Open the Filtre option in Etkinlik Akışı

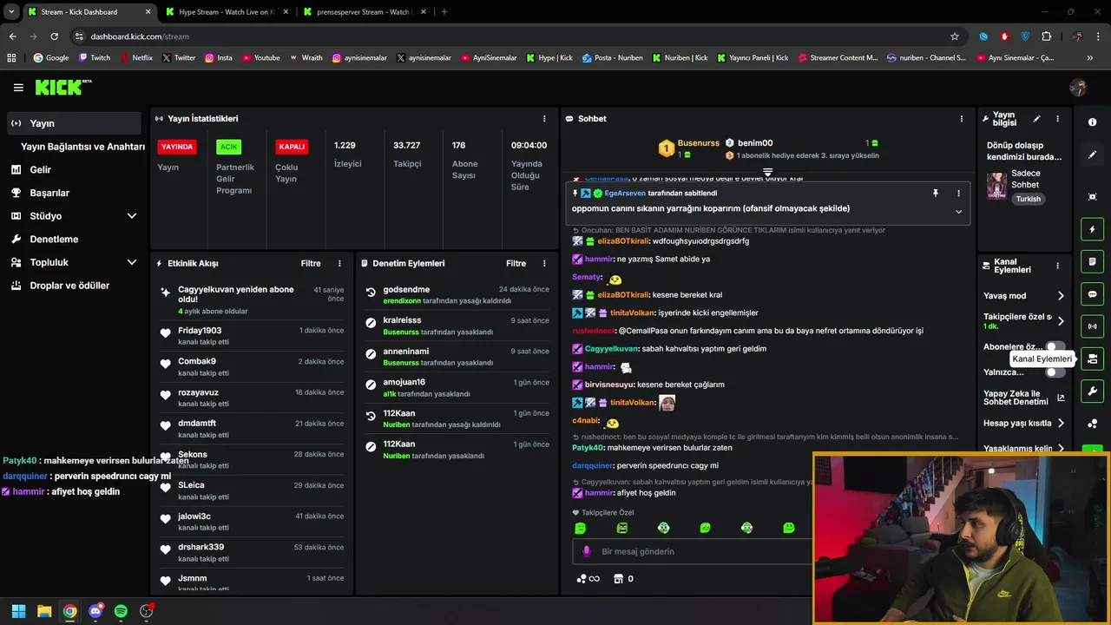click(311, 263)
